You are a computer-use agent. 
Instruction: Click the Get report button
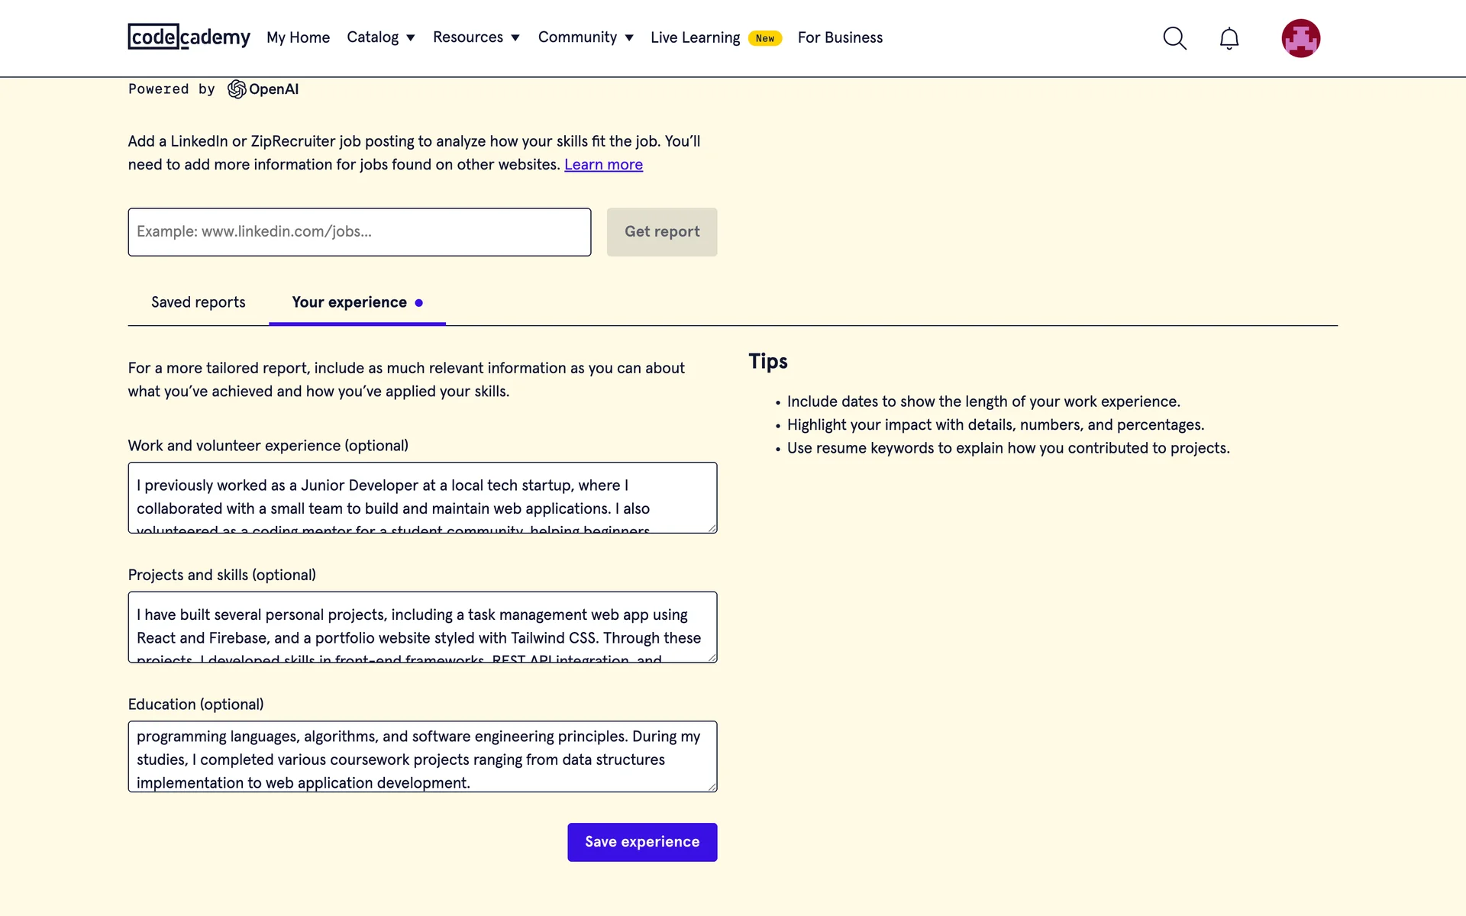tap(661, 232)
